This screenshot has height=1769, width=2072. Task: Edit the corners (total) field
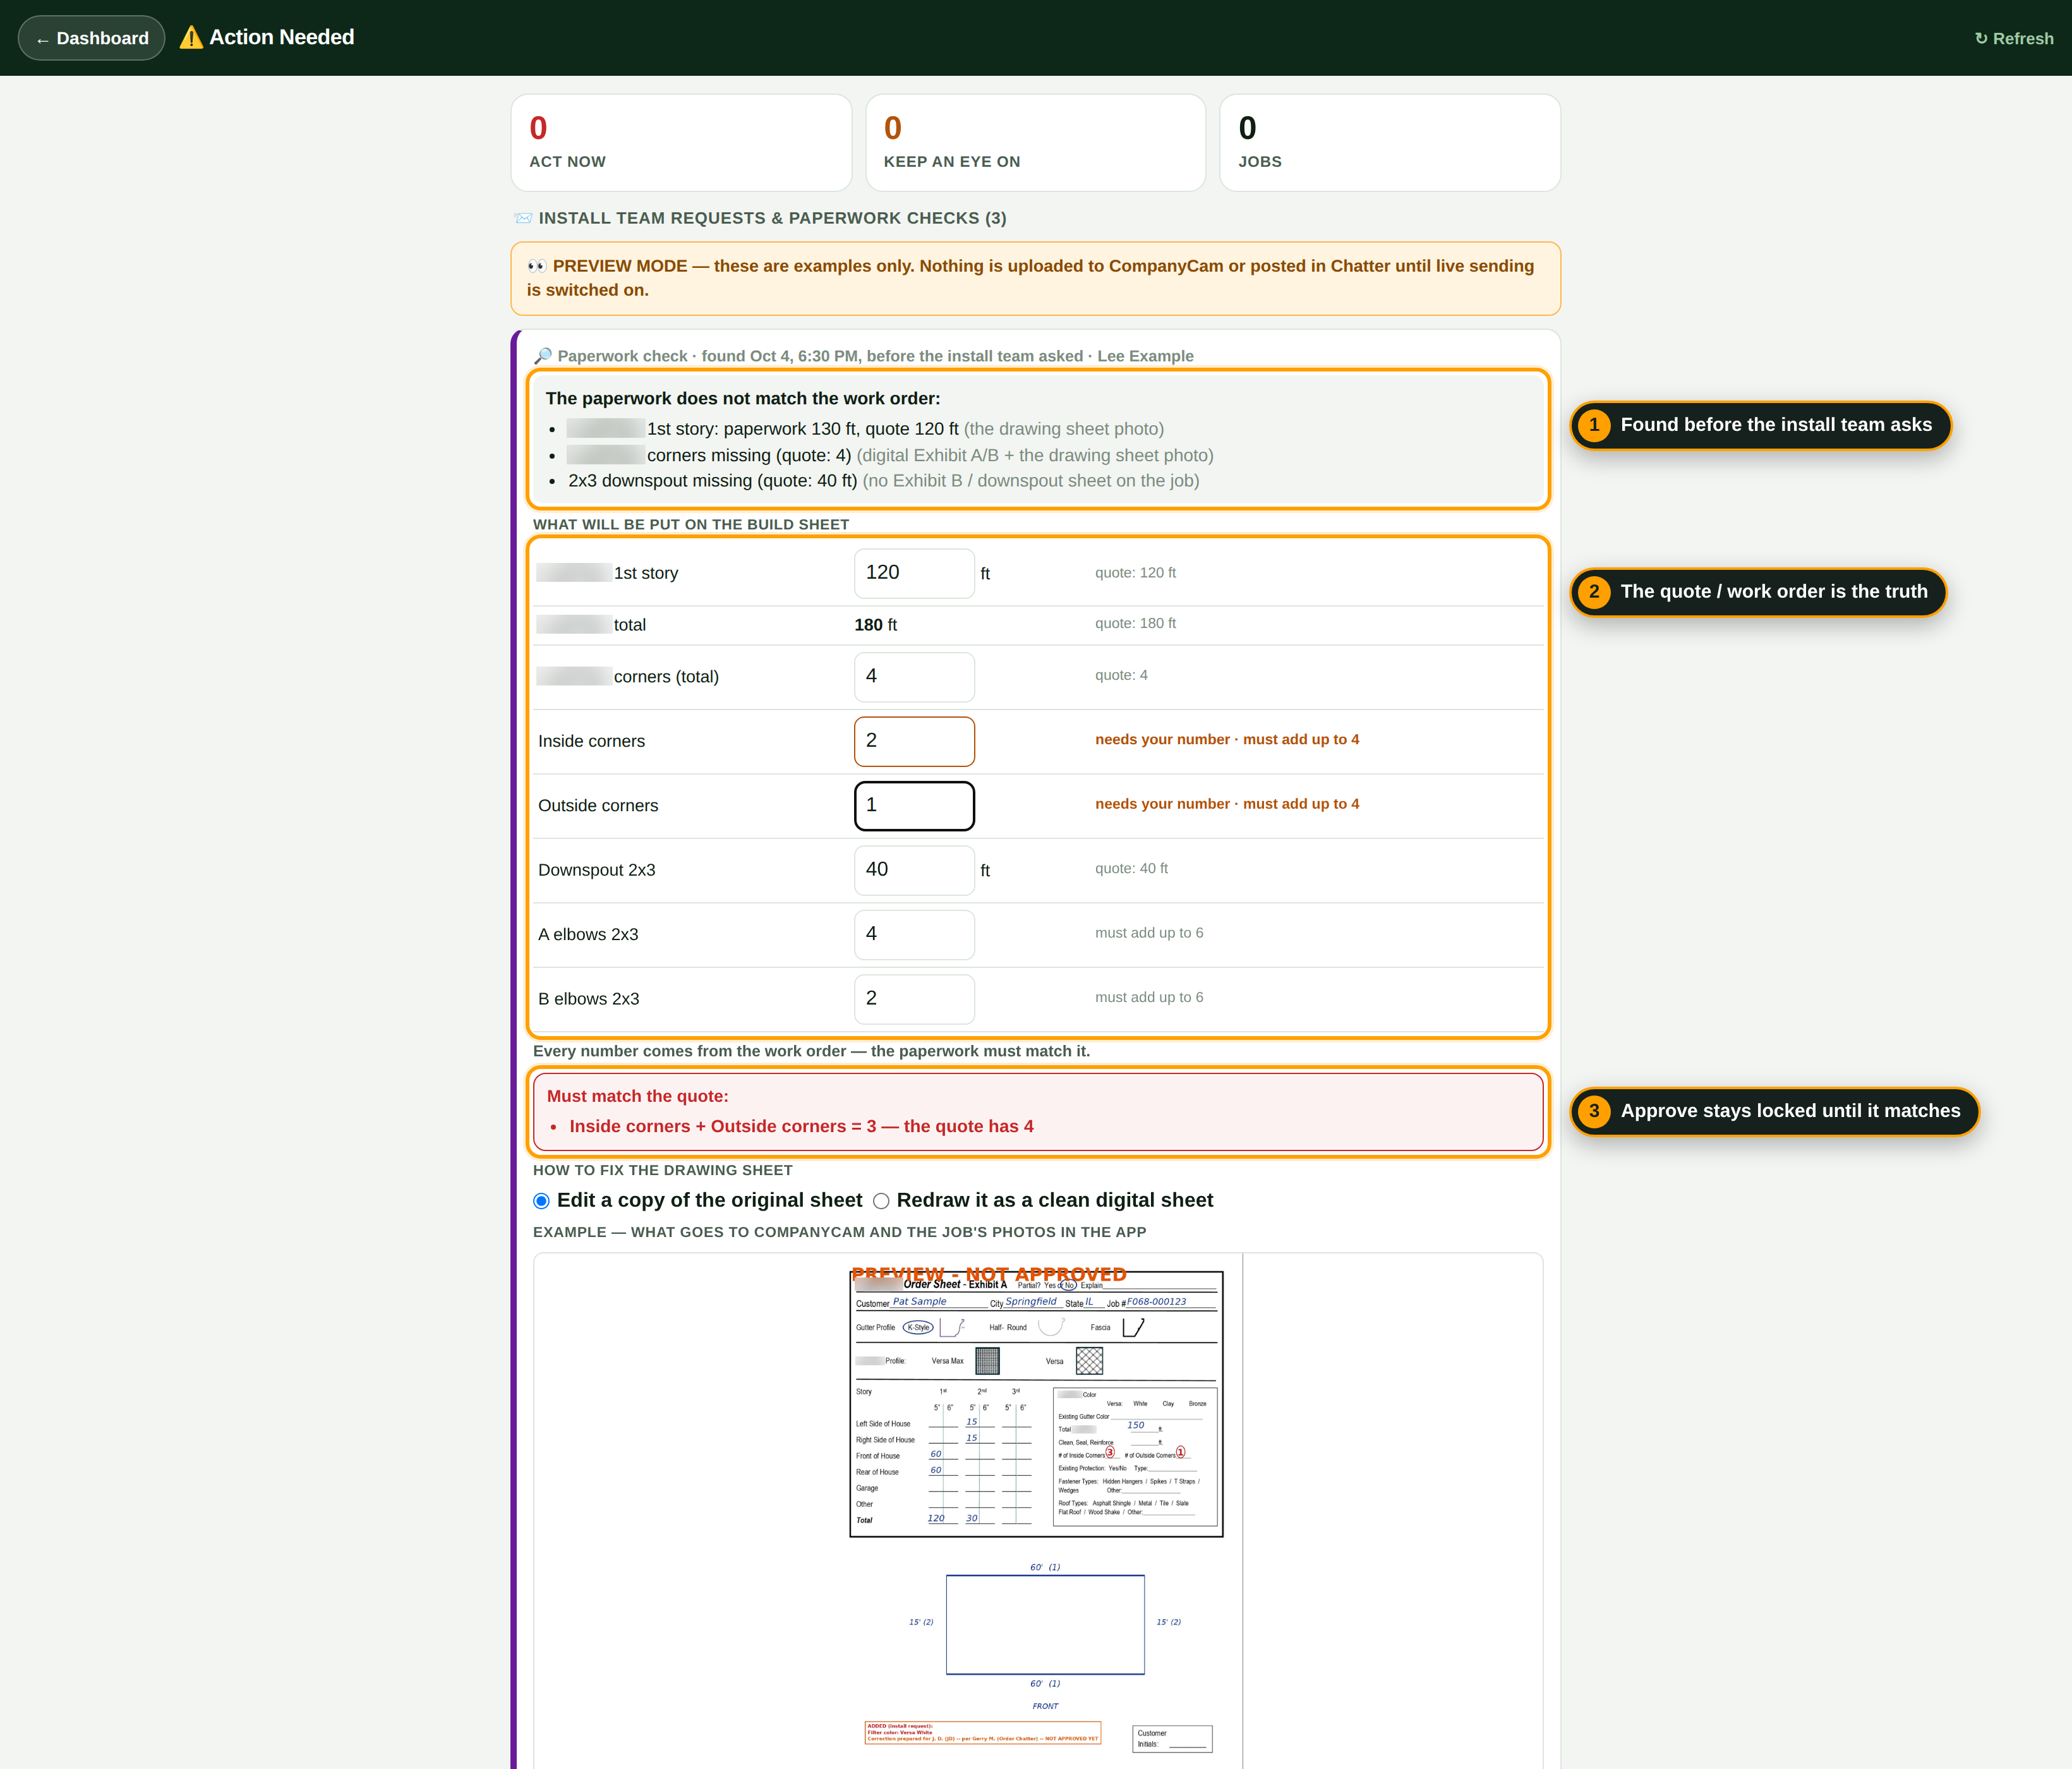click(914, 677)
